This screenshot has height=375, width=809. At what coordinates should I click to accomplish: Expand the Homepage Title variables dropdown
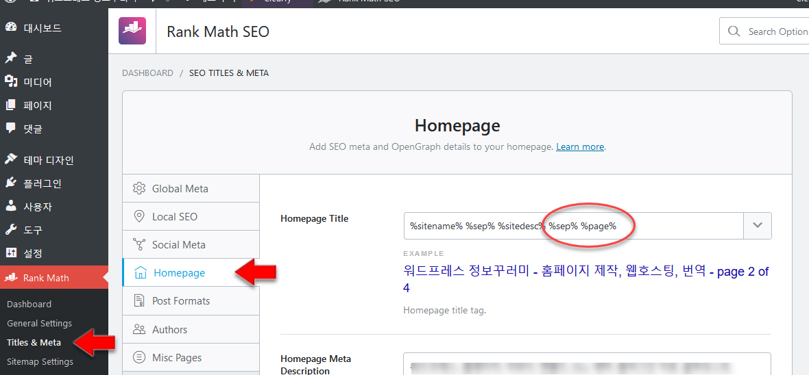(758, 226)
